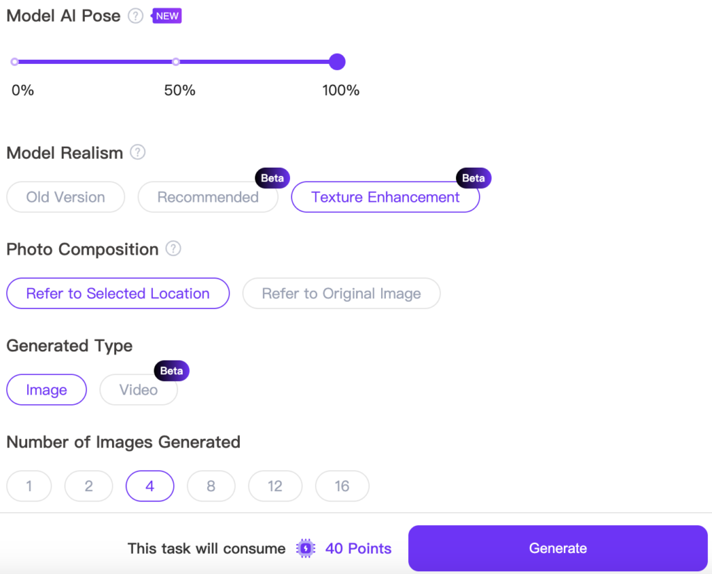The image size is (712, 574).
Task: Set pose slider to 0% mark
Action: click(15, 62)
